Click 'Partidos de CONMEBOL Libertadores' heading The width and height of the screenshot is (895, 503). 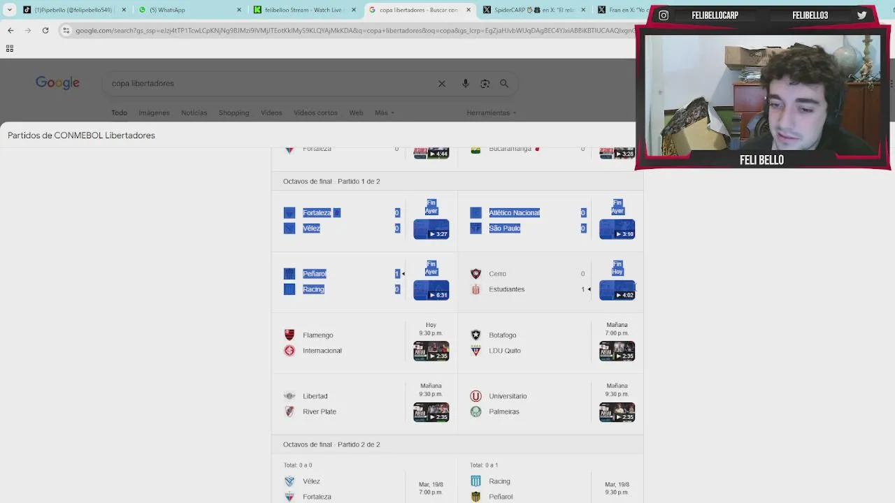point(81,136)
